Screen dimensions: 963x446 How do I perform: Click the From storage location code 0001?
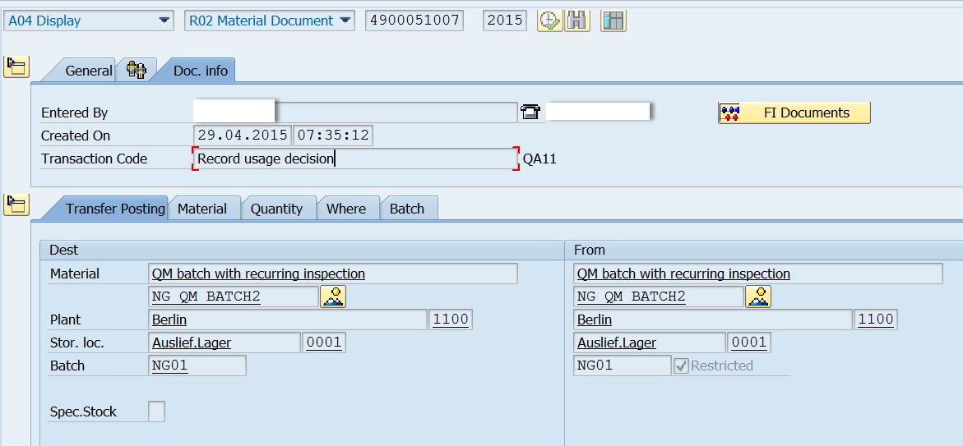click(x=748, y=343)
